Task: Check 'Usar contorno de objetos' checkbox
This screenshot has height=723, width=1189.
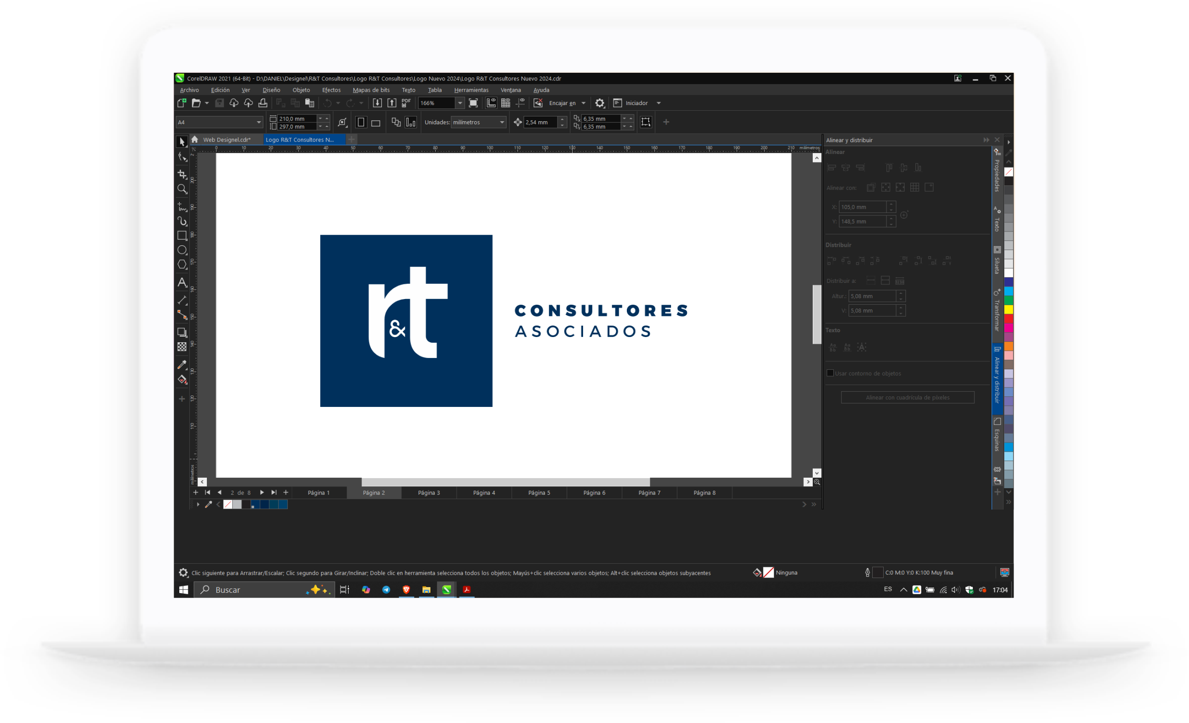Action: 830,373
